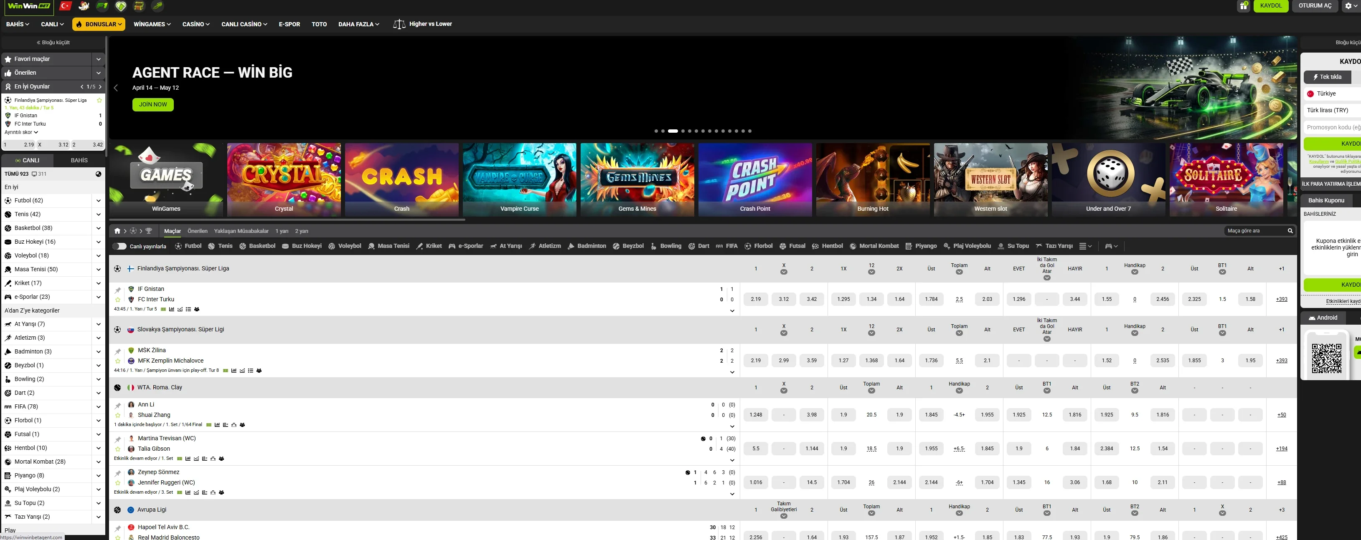Expand the Favori maçlar panel
This screenshot has height=540, width=1361.
click(x=98, y=59)
